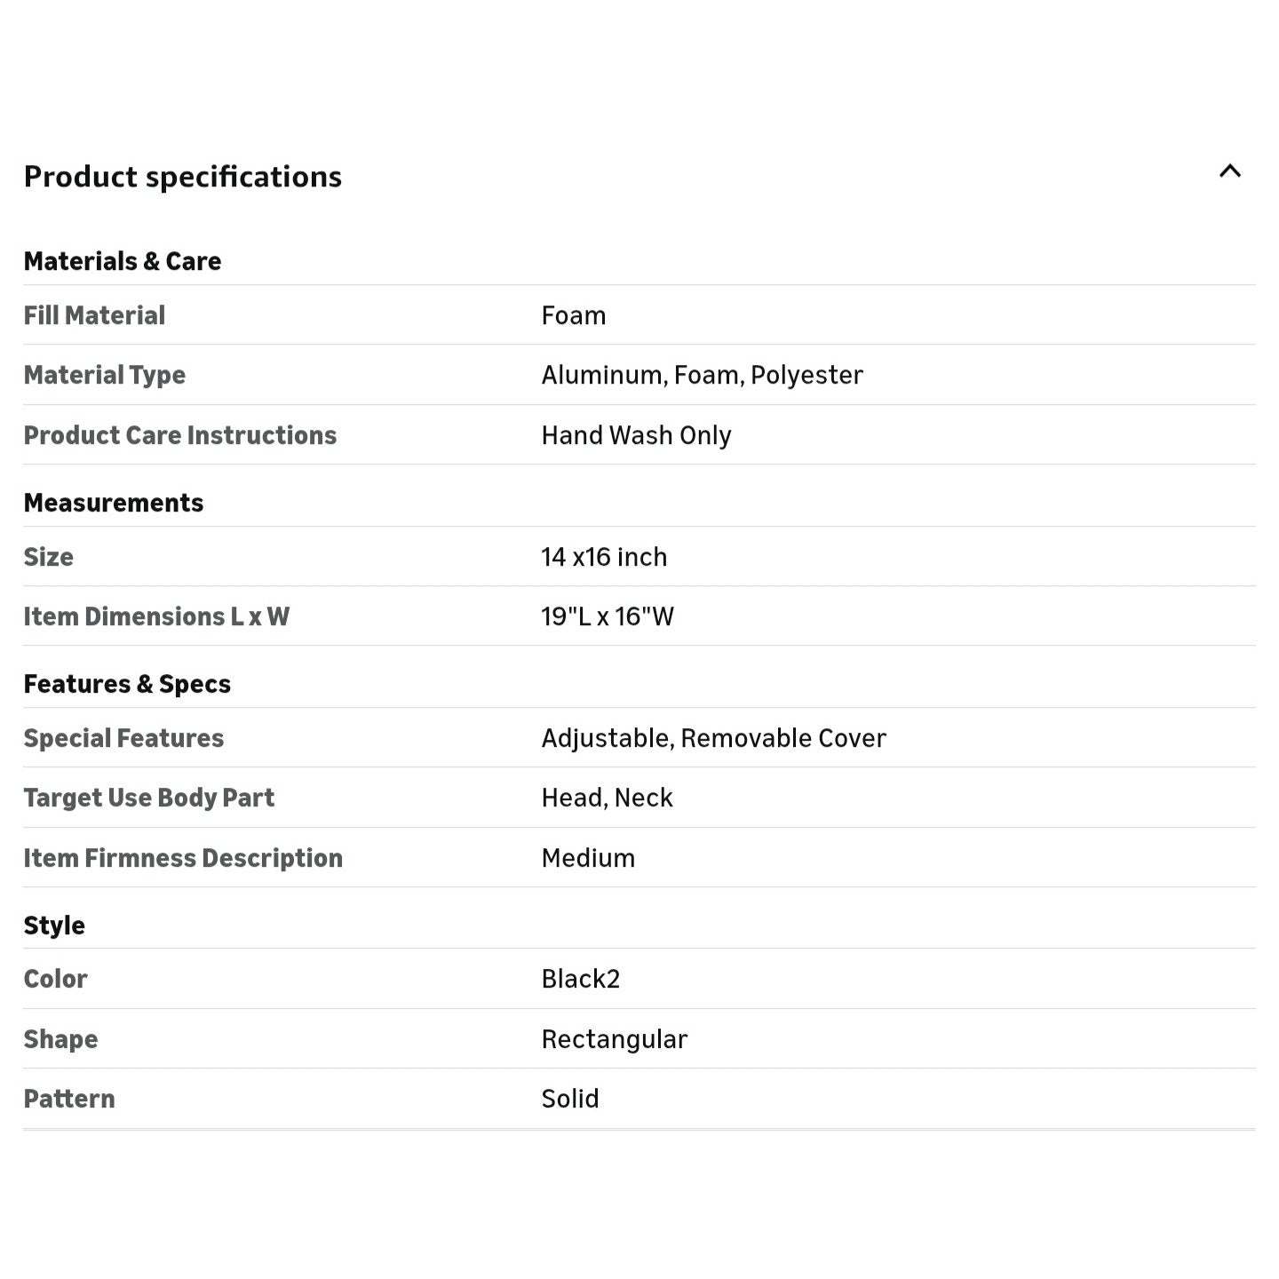Collapse the Product specifications chevron
Screen dimensions: 1279x1279
click(1229, 171)
